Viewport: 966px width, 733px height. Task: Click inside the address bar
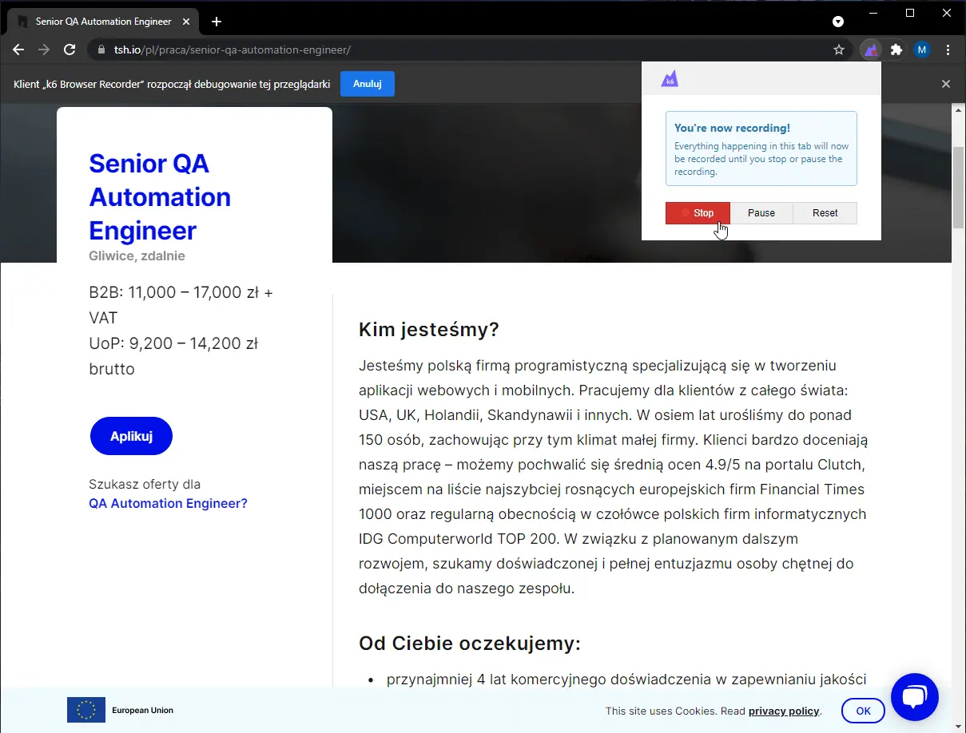tap(320, 50)
